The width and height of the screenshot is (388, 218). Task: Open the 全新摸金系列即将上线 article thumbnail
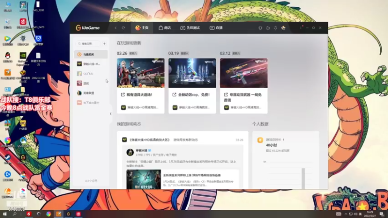coord(144,179)
